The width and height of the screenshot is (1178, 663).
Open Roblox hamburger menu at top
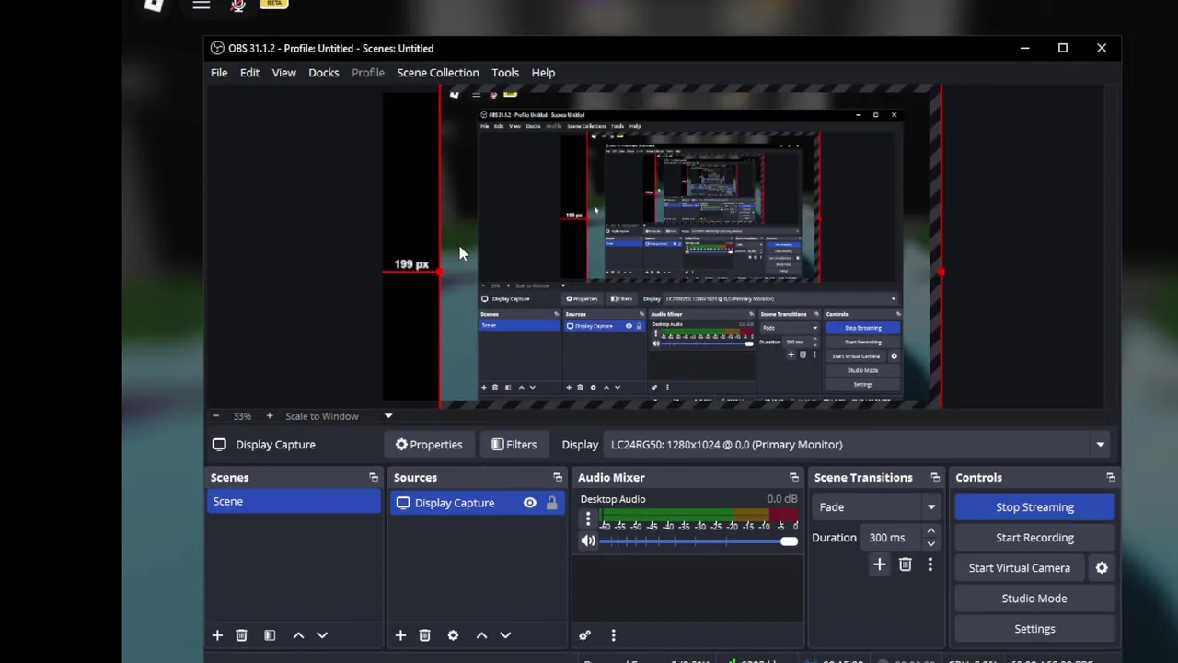(201, 5)
